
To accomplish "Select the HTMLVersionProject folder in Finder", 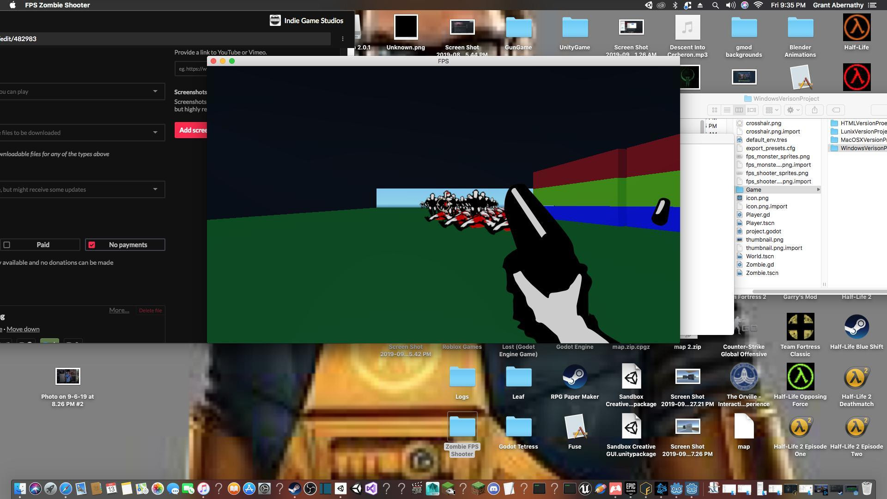I will (858, 123).
